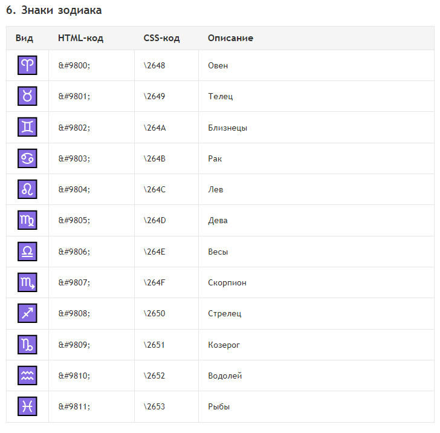Click the HTML code &#9800; cell
This screenshot has height=433, width=440.
pos(91,65)
